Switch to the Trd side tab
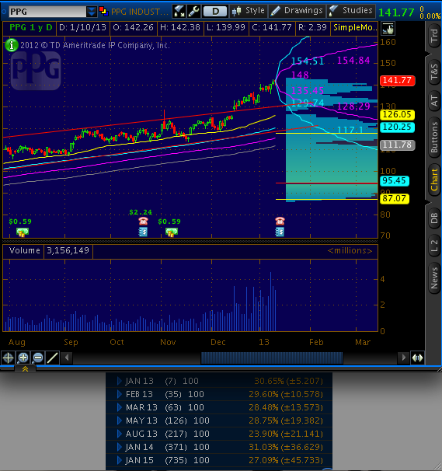 (x=434, y=37)
